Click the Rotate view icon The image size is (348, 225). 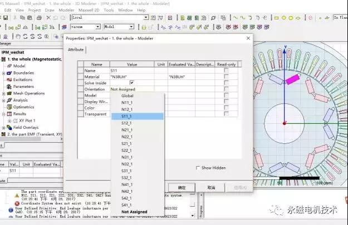tap(25, 36)
